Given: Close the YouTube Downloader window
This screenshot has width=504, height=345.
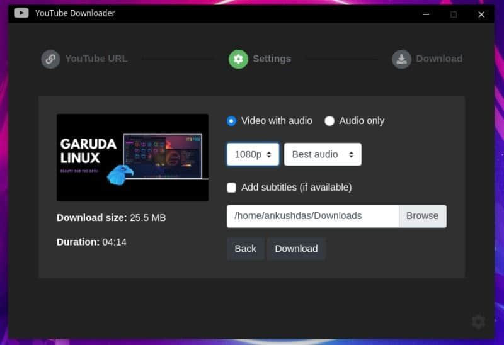Looking at the screenshot, I should tap(481, 14).
